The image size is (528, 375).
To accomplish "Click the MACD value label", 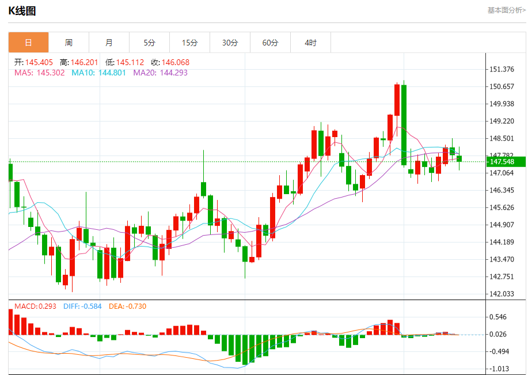I will [x=35, y=306].
